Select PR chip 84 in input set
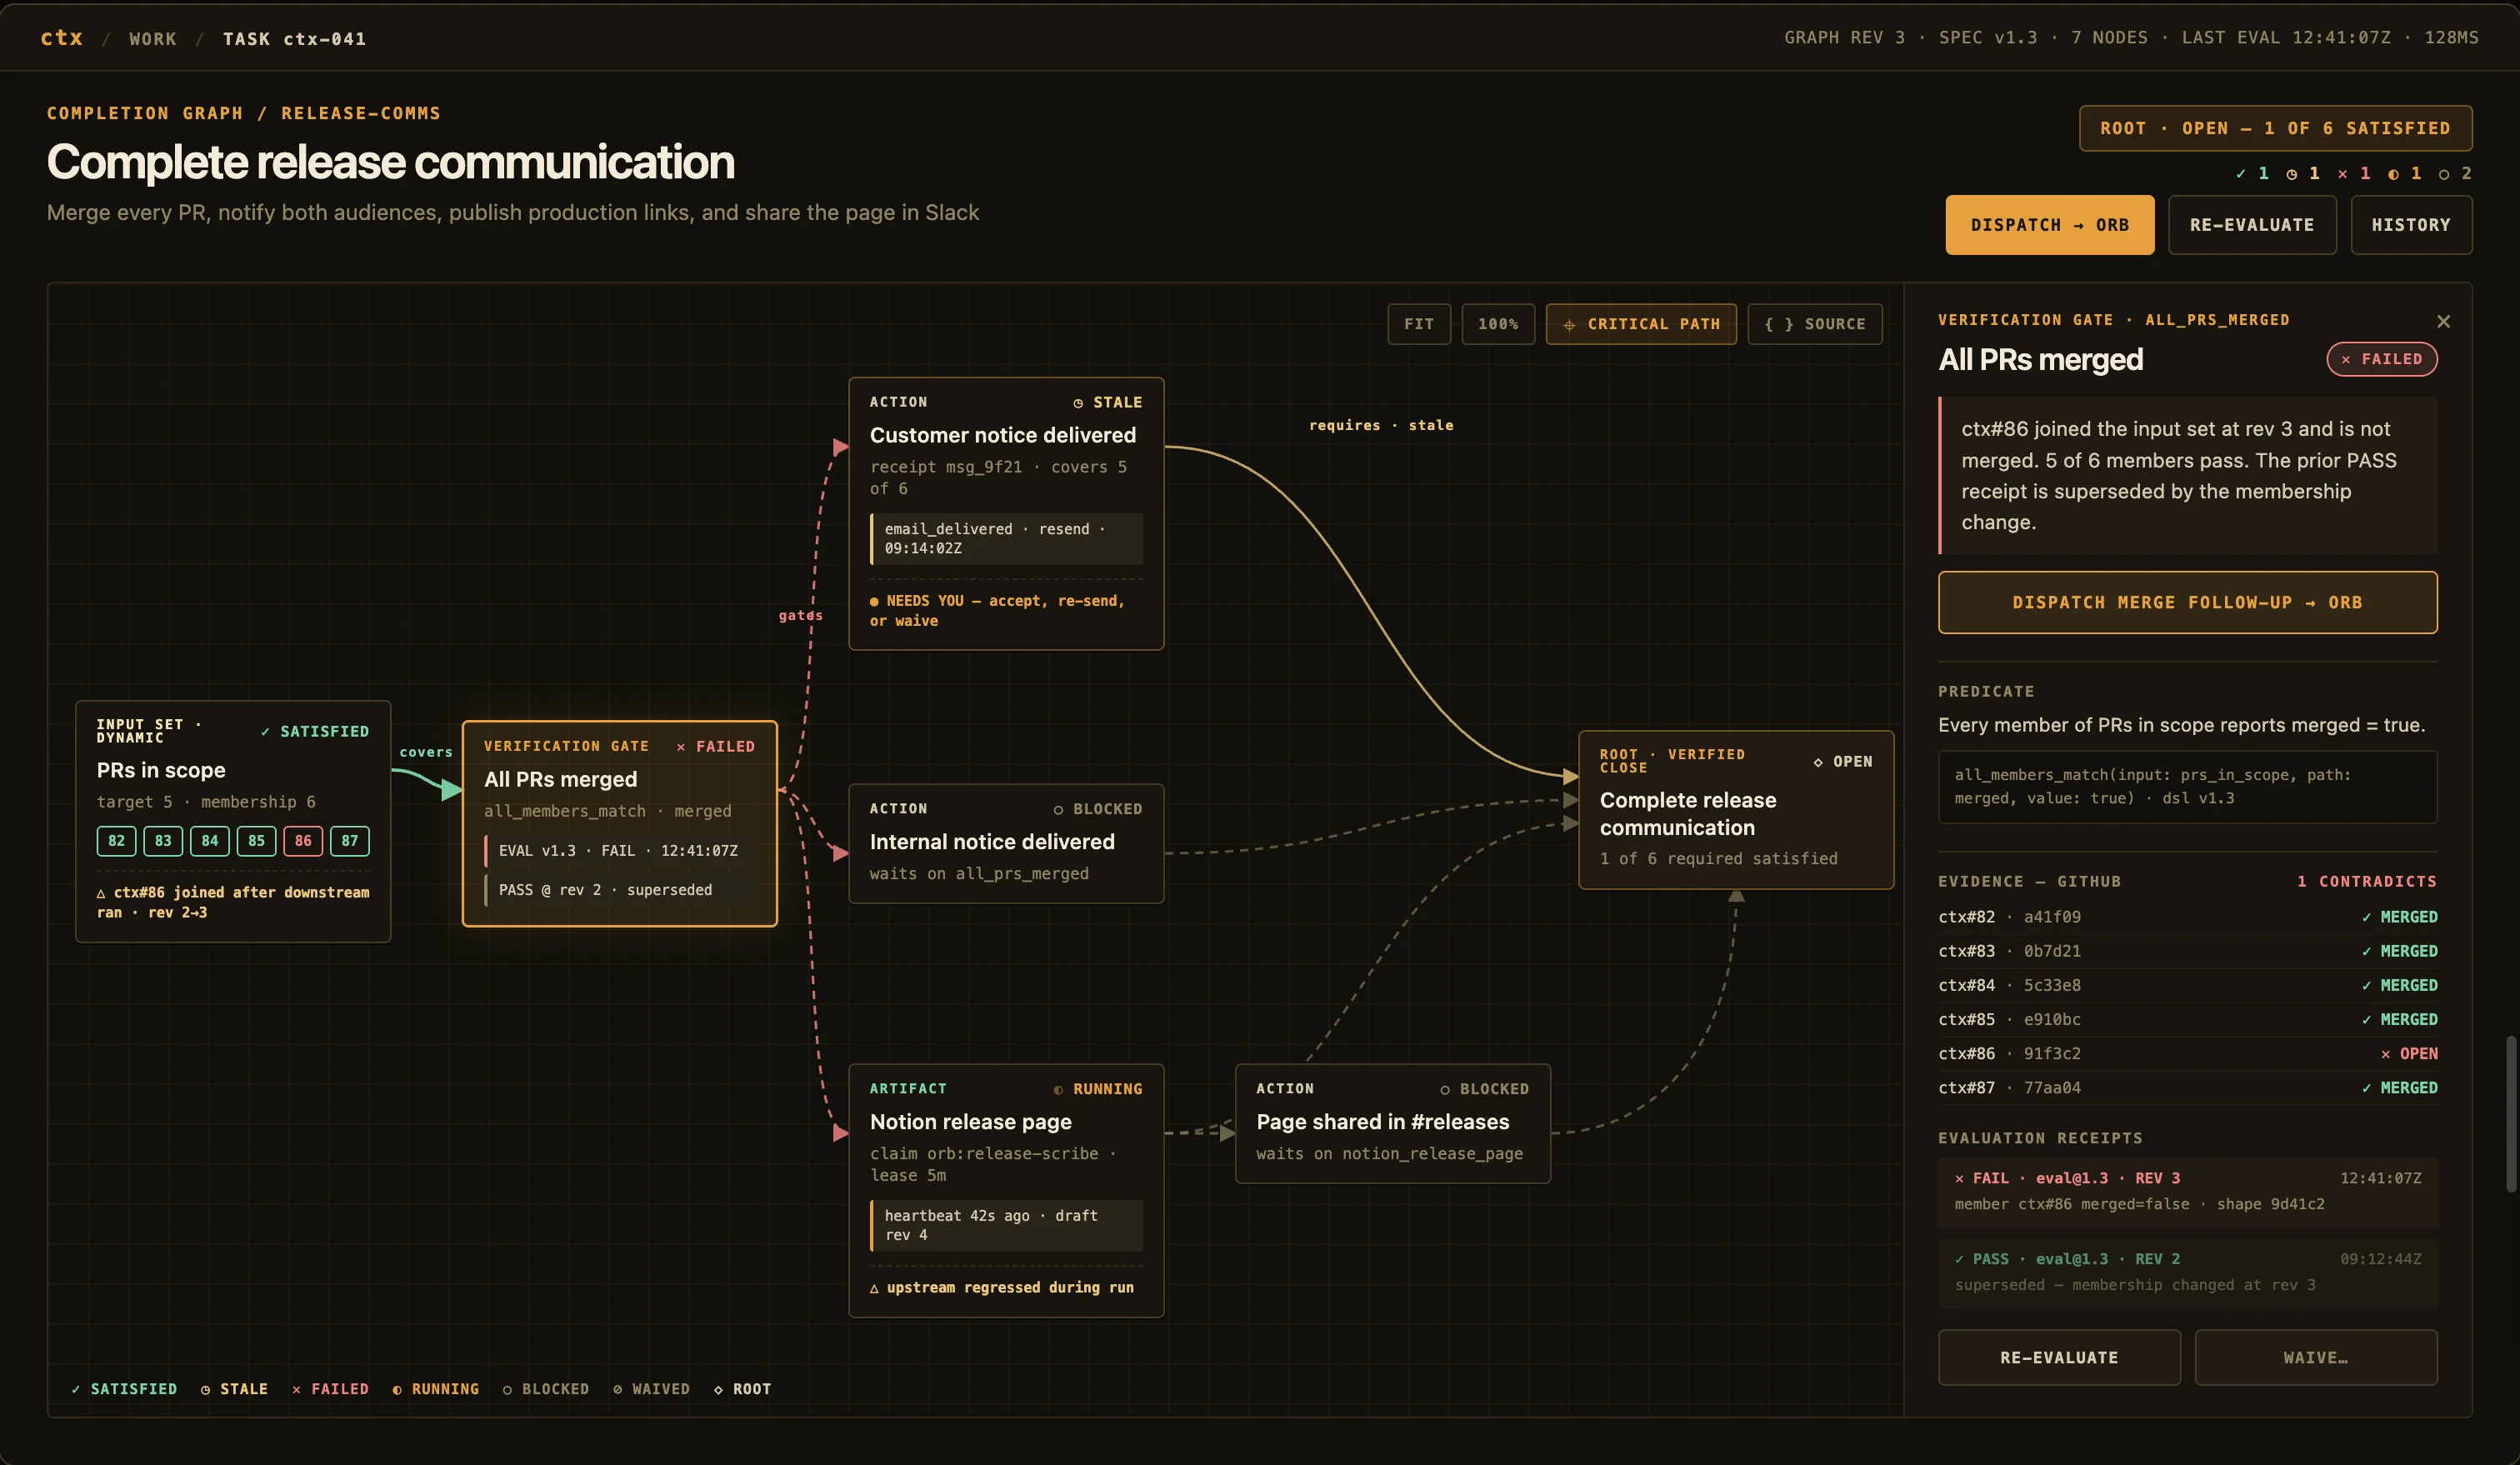This screenshot has width=2520, height=1465. [x=210, y=841]
